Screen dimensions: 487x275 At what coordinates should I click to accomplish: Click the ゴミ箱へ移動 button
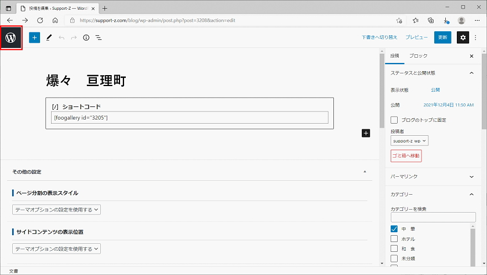[406, 156]
